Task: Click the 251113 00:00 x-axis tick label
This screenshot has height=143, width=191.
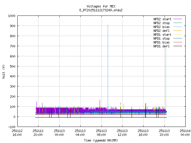Action: click(59, 133)
